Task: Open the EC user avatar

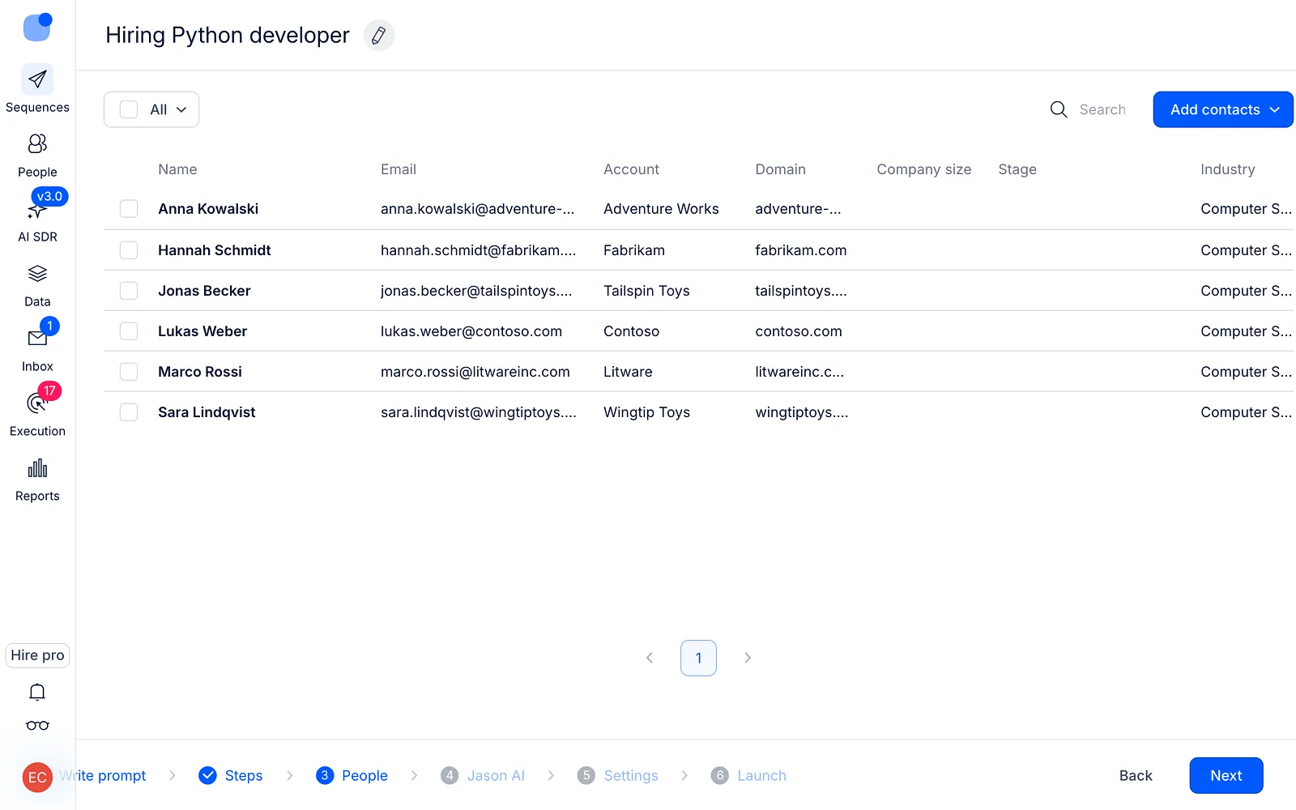Action: pyautogui.click(x=37, y=778)
